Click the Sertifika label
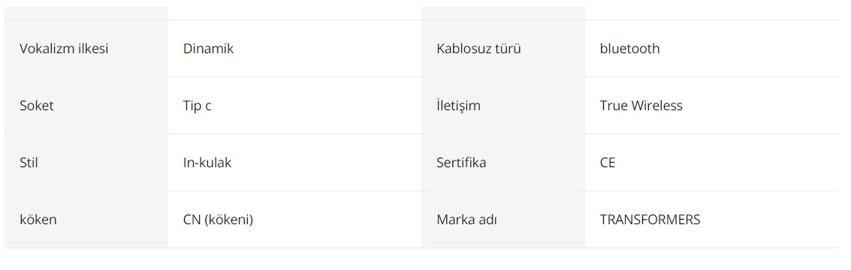Screen dimensions: 851x270 point(461,163)
